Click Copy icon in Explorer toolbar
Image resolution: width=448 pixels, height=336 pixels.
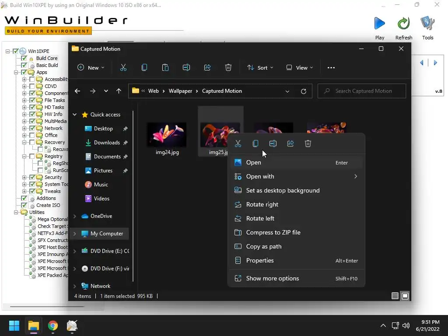[x=144, y=68]
